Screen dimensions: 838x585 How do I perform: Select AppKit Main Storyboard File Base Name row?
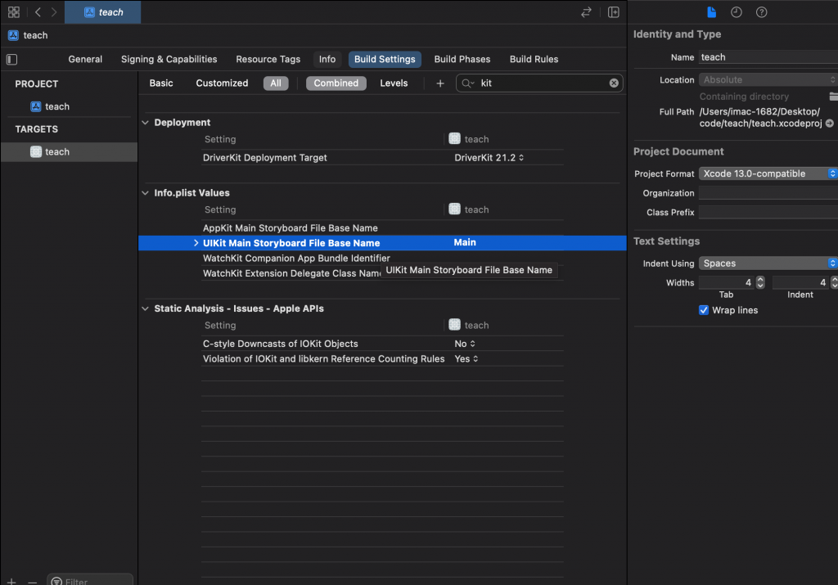[382, 228]
